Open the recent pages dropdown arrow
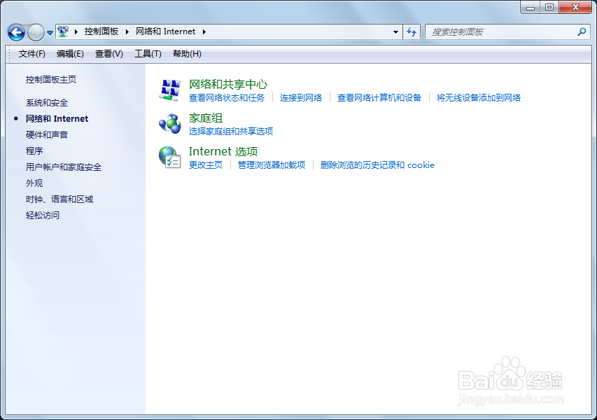Screen dimensions: 597x420 pyautogui.click(x=50, y=33)
